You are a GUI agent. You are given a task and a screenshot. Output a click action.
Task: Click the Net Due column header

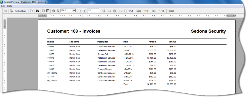point(172,42)
